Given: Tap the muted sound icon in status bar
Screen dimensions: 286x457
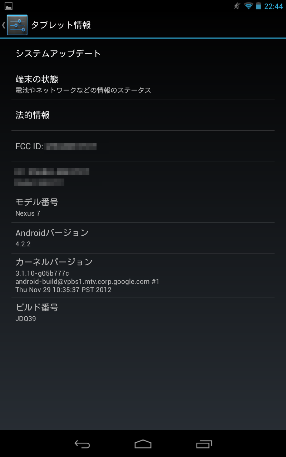Looking at the screenshot, I should [237, 6].
